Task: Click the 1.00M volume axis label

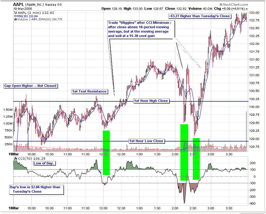Action: (x=8, y=124)
